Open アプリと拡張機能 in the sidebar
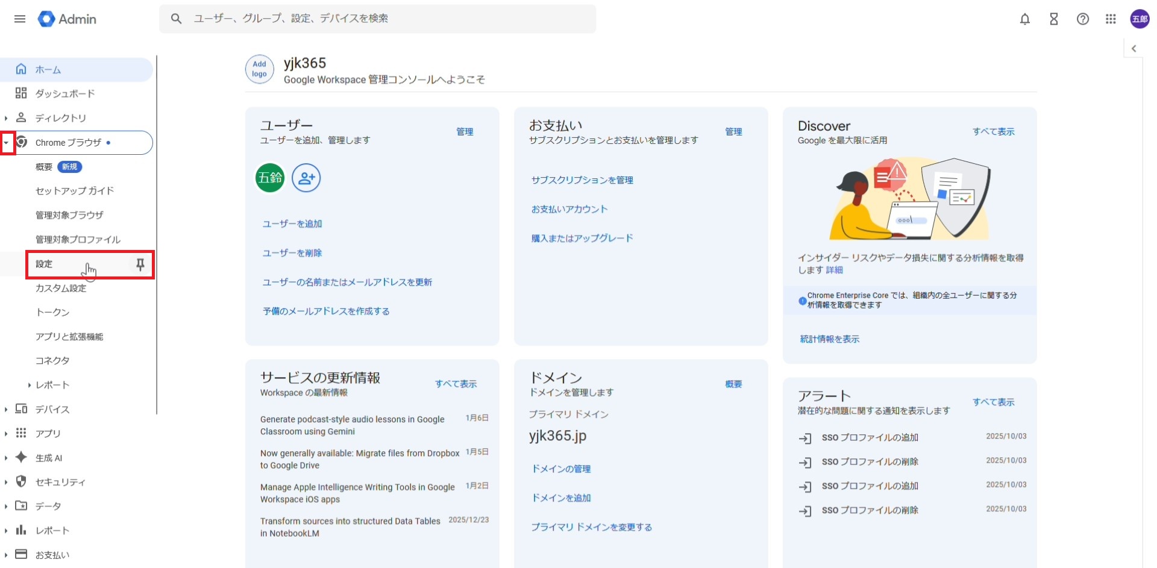The image size is (1157, 568). click(69, 337)
